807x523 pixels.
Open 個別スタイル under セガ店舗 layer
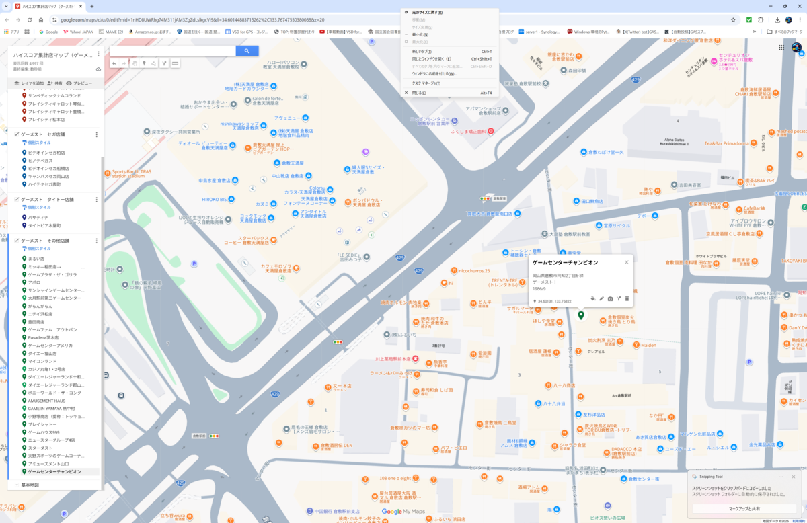[x=36, y=143]
